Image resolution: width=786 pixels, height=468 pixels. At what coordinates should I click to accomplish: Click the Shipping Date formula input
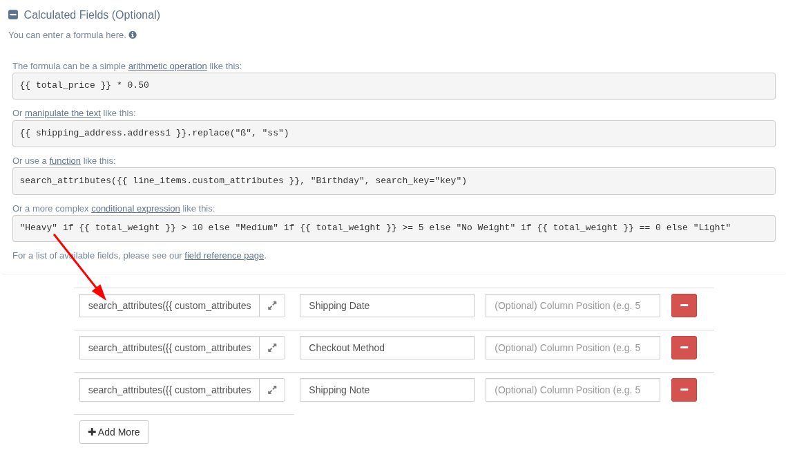(x=169, y=306)
